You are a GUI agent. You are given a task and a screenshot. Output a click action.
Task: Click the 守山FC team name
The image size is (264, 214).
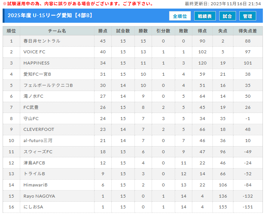tap(31, 119)
